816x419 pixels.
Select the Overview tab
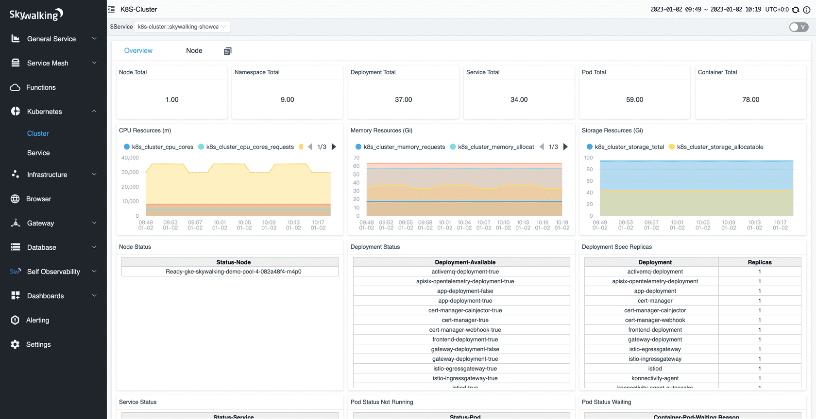click(138, 50)
